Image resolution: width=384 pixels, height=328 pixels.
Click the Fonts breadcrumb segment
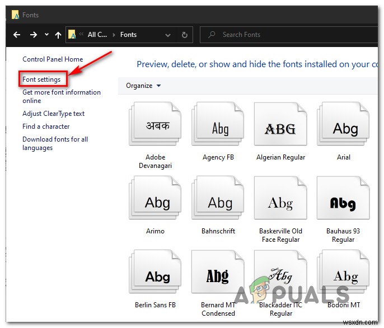pos(128,35)
